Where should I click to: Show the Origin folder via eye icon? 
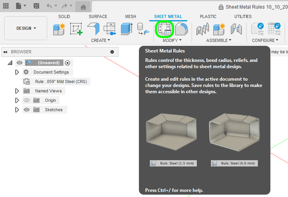click(27, 100)
